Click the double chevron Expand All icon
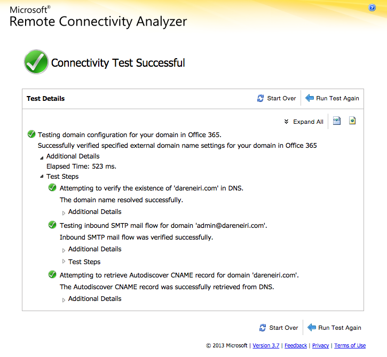The image size is (387, 357). click(x=286, y=122)
